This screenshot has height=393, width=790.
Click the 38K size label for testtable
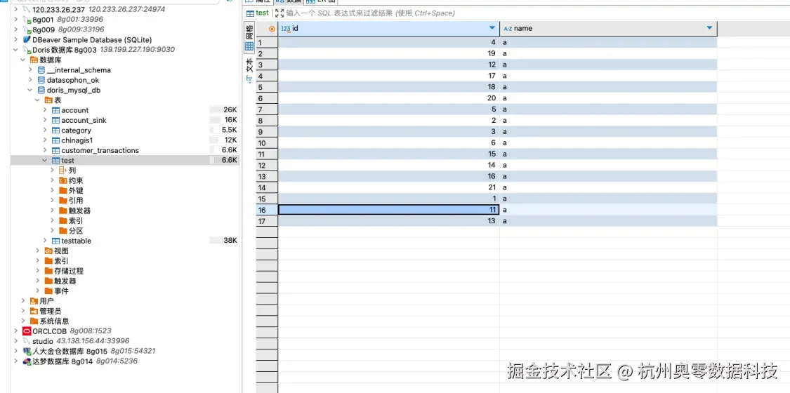230,241
